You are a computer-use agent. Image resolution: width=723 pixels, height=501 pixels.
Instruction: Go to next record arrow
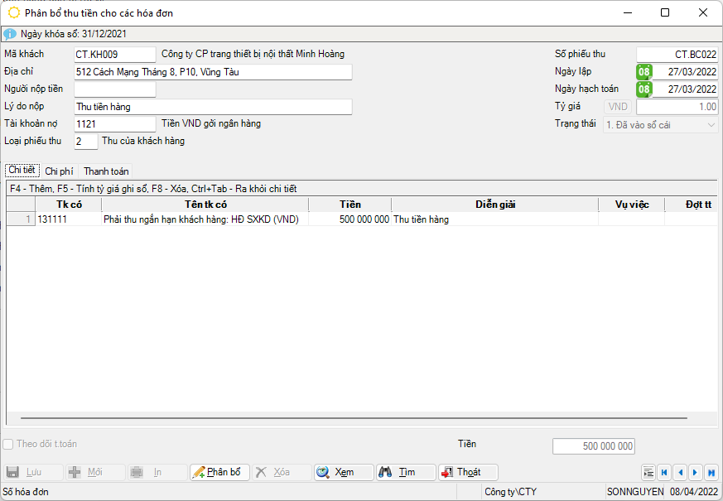click(x=696, y=472)
